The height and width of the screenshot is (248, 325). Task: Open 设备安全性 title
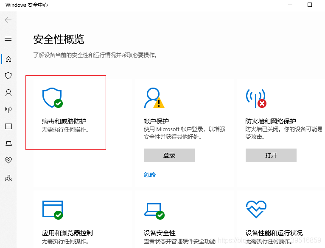[160, 233]
